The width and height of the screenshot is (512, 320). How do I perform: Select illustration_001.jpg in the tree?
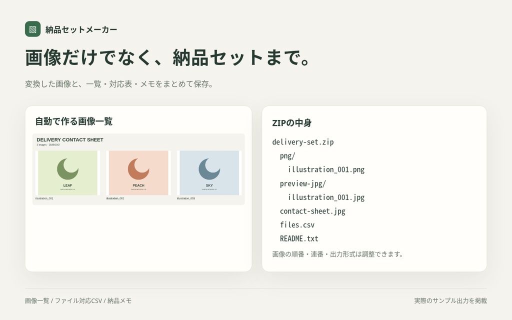[x=326, y=197]
